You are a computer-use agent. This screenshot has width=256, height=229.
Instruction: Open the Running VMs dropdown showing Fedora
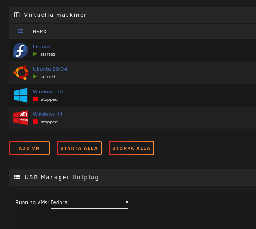[90, 203]
